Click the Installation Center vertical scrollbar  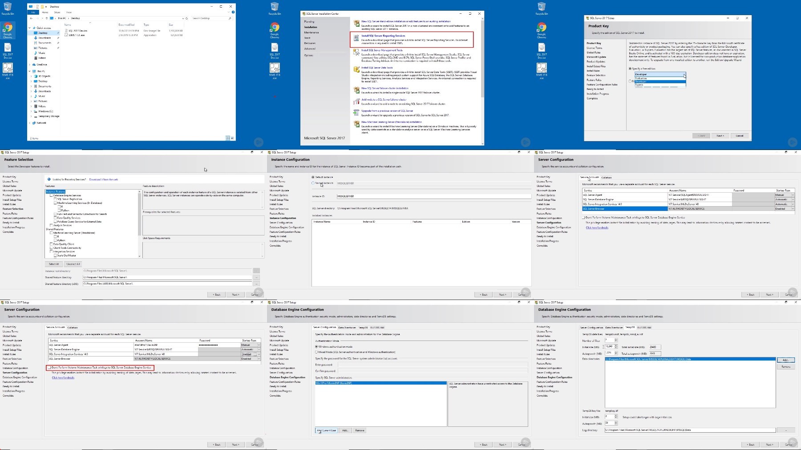coord(482,81)
